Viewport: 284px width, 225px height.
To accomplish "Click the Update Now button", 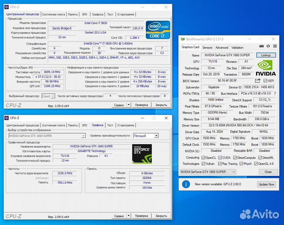I will 267,185.
